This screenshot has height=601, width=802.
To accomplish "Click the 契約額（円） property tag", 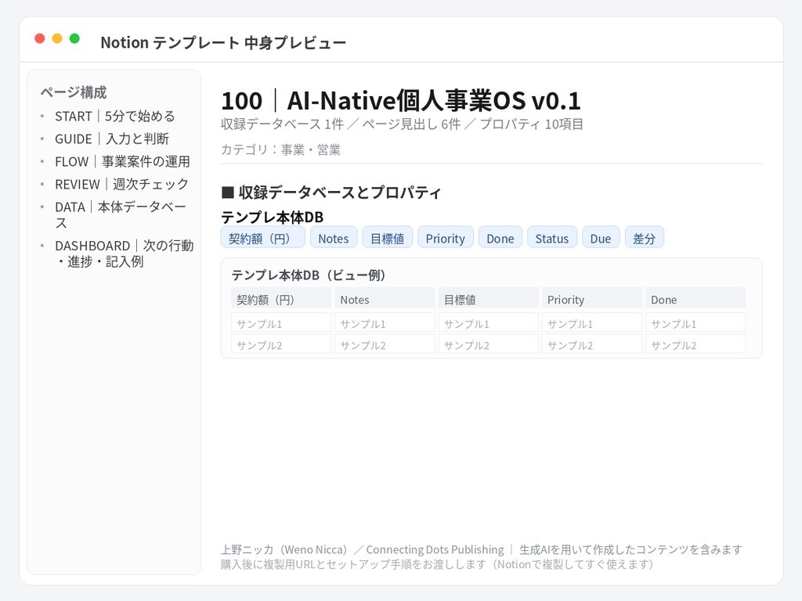I will [263, 238].
